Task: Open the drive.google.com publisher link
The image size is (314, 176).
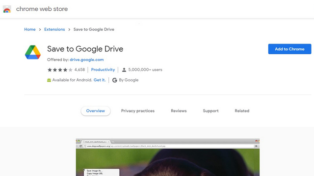Action: point(87,60)
